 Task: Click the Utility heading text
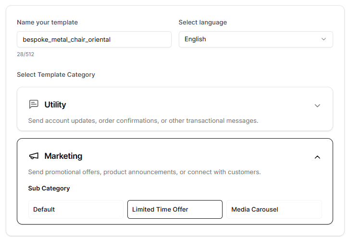[55, 105]
